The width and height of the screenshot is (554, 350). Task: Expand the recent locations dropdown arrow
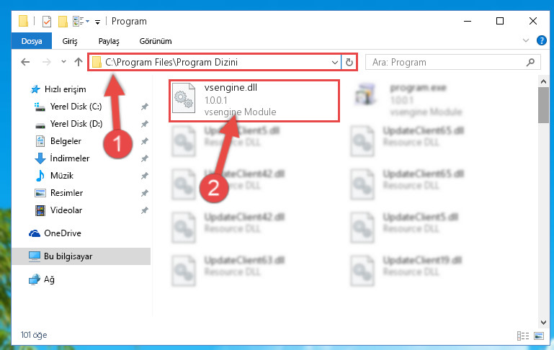(x=63, y=62)
